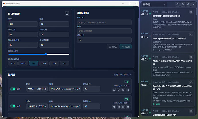Image resolution: width=198 pixels, height=119 pixels.
Task: Open Meta Manus article title
Action: pyautogui.click(x=172, y=62)
